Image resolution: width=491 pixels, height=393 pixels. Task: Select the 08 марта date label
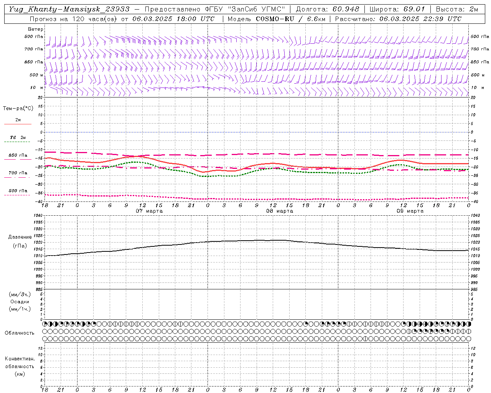tap(280, 211)
